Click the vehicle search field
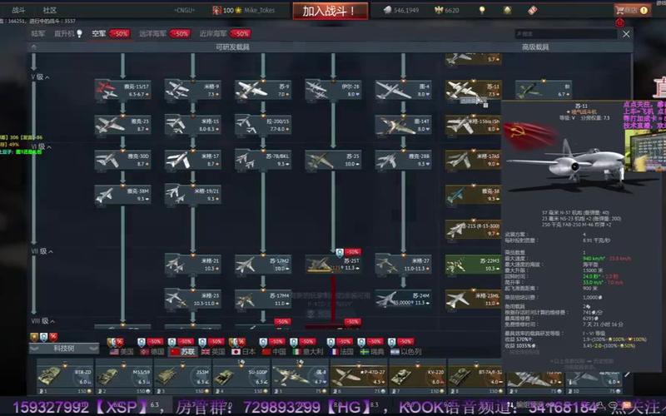This screenshot has width=666, height=416. point(565,33)
